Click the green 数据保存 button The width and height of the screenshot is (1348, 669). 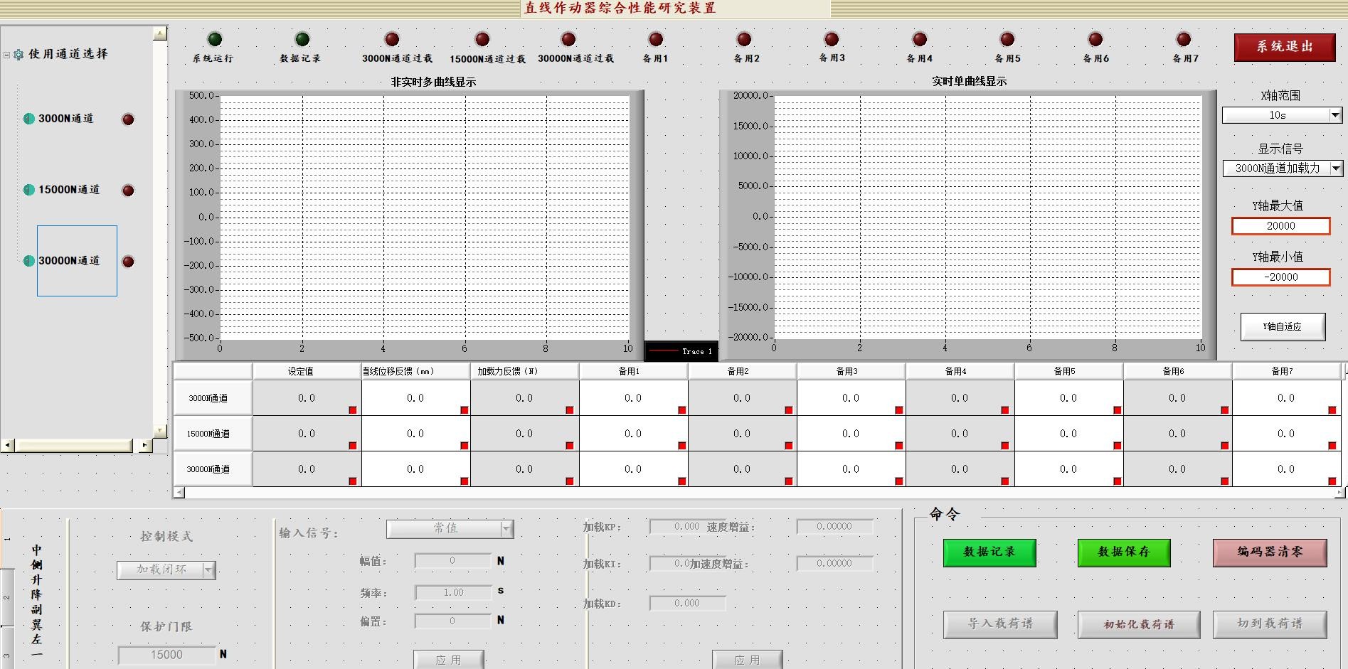click(x=1124, y=552)
